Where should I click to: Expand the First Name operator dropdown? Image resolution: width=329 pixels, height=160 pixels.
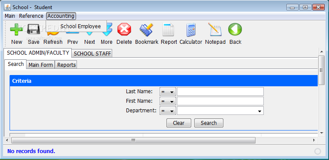click(x=168, y=101)
